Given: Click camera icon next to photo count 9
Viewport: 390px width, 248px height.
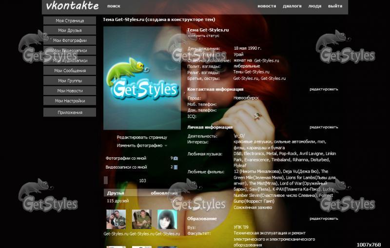Looking at the screenshot, I should click(175, 158).
